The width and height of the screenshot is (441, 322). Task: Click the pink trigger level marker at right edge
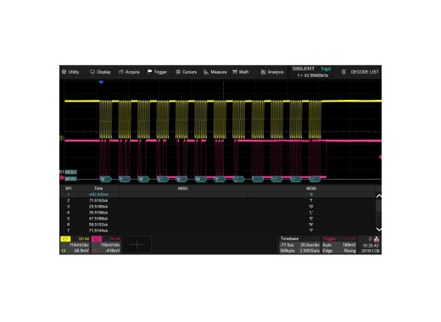[380, 157]
